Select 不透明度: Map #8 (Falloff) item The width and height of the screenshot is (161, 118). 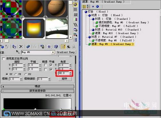[x=113, y=41]
